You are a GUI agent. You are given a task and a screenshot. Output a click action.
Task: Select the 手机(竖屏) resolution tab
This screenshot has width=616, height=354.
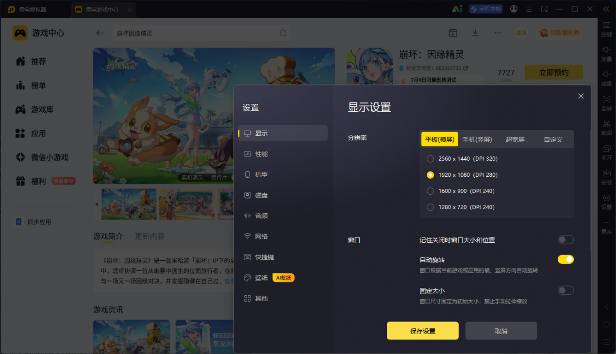[477, 139]
